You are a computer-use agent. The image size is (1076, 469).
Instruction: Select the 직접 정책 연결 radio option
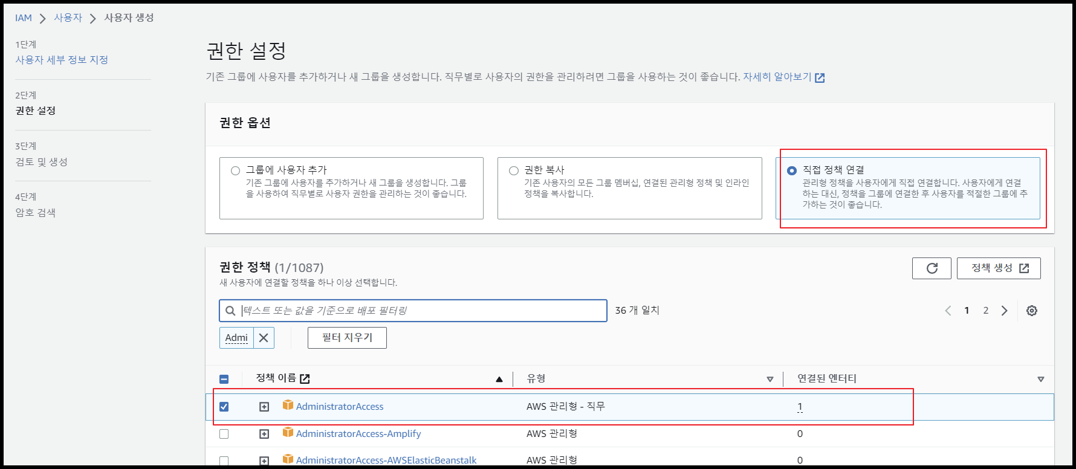point(791,170)
